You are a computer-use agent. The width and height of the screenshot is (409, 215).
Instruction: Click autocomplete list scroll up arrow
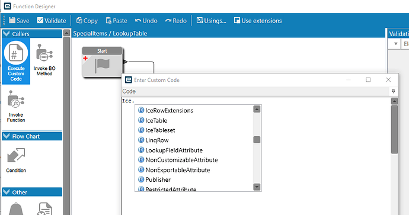(x=257, y=109)
